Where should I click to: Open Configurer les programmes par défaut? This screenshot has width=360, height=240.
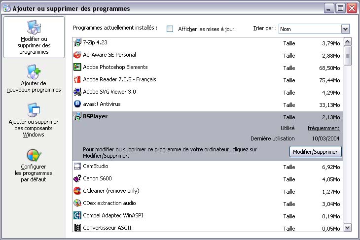click(34, 166)
